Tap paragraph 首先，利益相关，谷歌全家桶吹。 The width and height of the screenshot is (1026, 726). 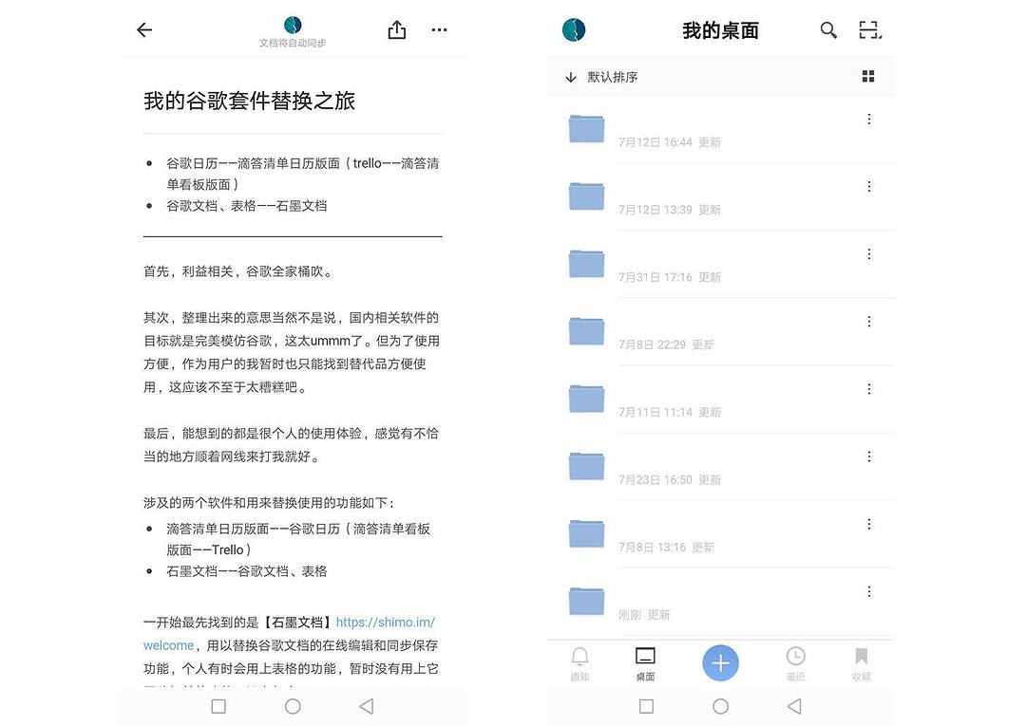click(239, 271)
